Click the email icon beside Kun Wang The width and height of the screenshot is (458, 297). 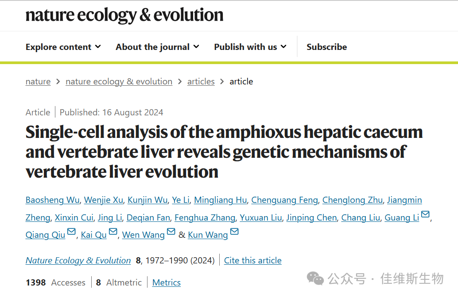(x=234, y=232)
